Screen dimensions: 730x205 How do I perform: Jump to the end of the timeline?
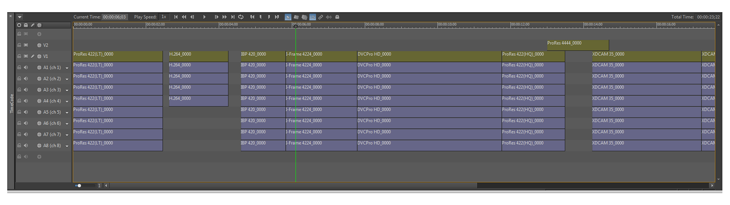[x=233, y=17]
